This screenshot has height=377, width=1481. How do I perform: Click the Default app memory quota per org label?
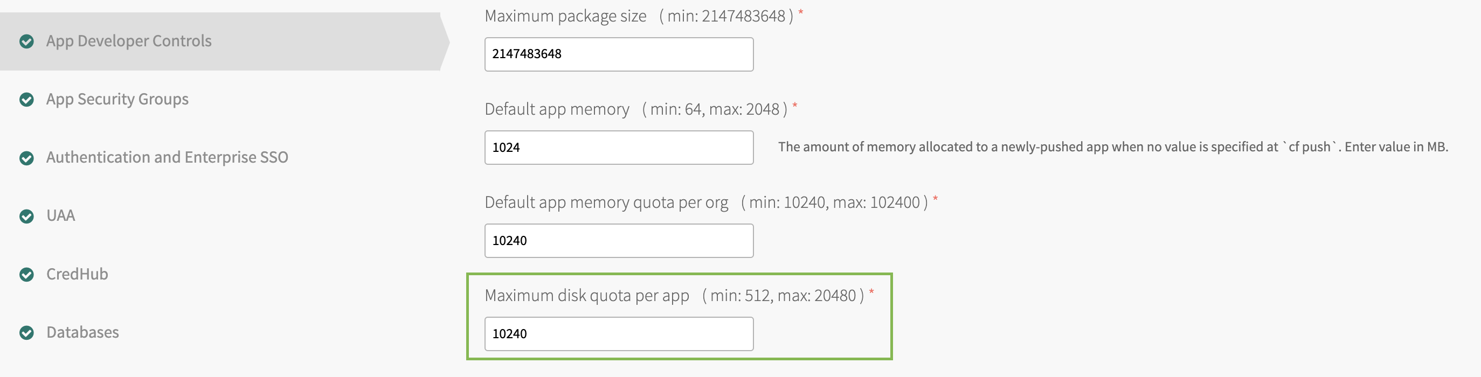606,203
